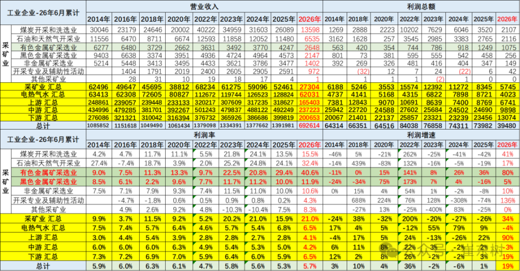Select total revenue value 692614
The width and height of the screenshot is (520, 271).
click(x=310, y=126)
